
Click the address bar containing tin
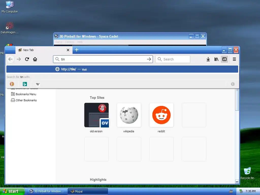click(x=103, y=59)
